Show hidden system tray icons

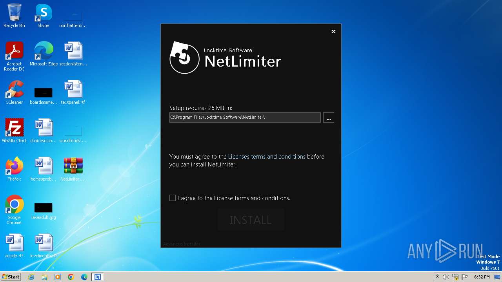[437, 277]
